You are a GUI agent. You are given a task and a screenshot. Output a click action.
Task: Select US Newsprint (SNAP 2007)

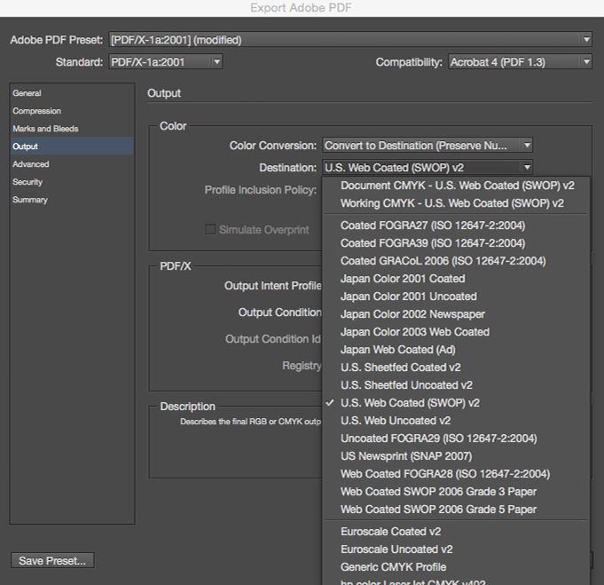tap(456, 455)
